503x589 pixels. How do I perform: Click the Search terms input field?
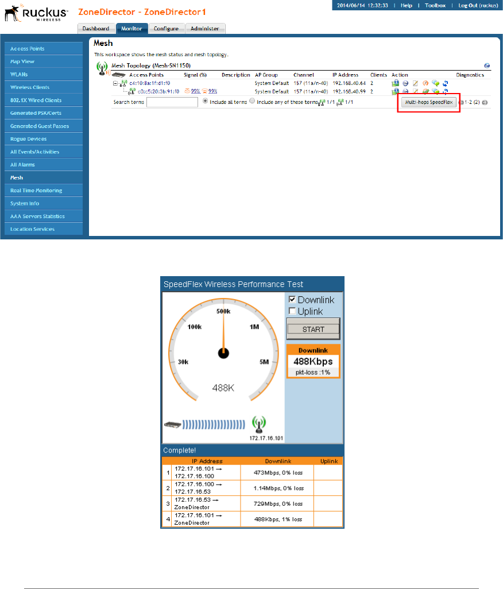(172, 102)
